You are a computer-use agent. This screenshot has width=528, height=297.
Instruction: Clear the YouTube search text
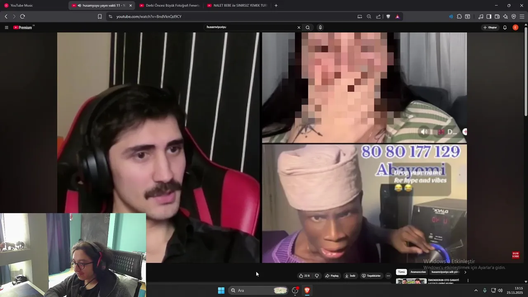pyautogui.click(x=299, y=28)
